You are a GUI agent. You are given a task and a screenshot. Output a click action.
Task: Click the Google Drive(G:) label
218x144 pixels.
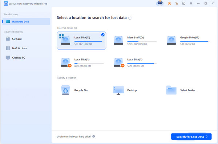(190, 38)
